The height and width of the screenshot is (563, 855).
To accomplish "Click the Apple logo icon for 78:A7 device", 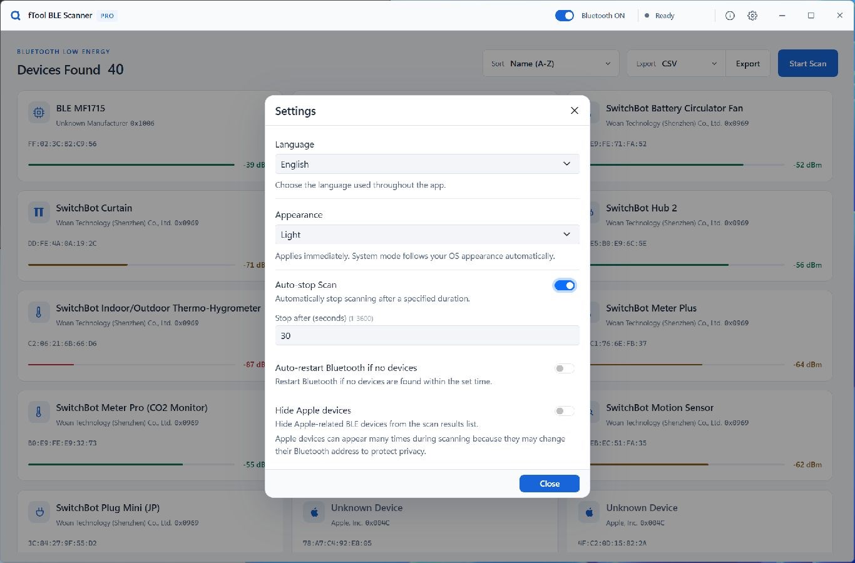I will pos(314,512).
